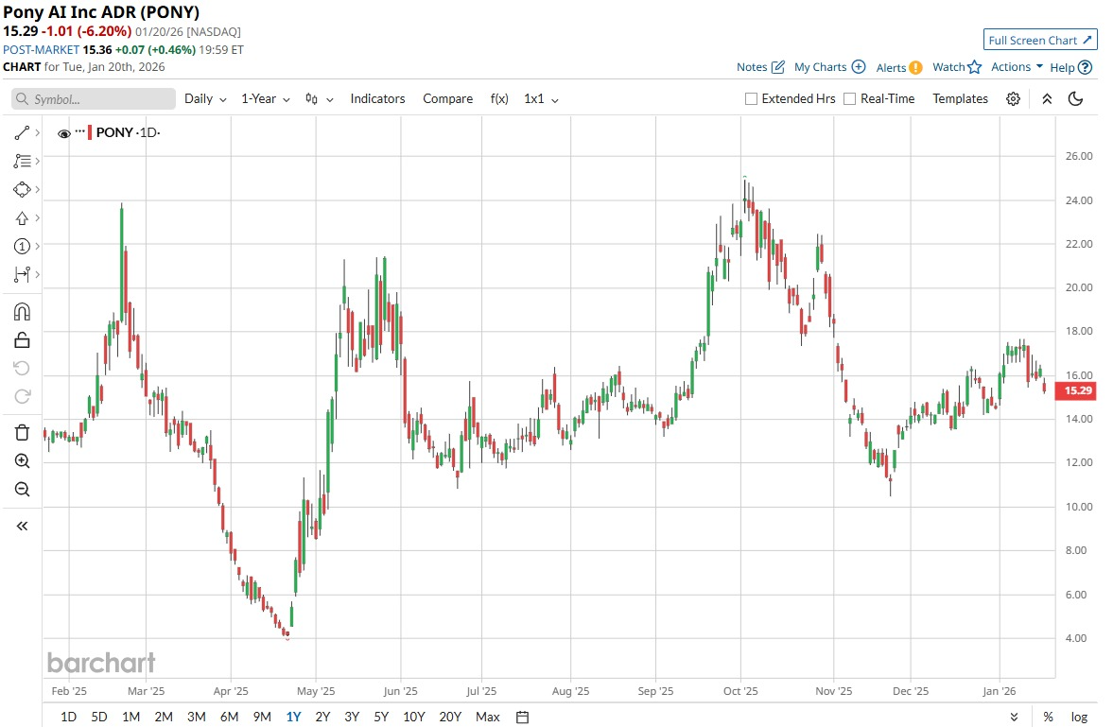Enable the Extended Hrs checkbox

coord(751,98)
